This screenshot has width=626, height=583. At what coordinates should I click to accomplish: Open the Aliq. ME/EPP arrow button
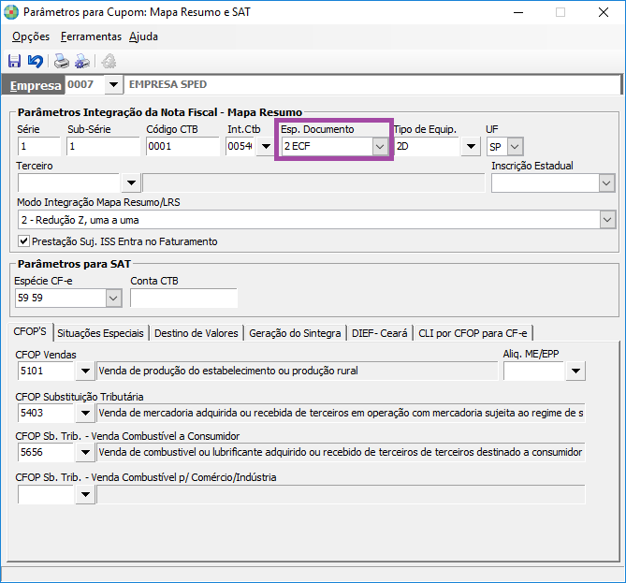coord(576,372)
